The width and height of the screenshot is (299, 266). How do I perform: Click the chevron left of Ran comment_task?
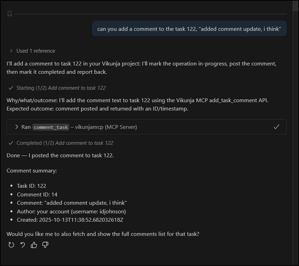(x=17, y=127)
